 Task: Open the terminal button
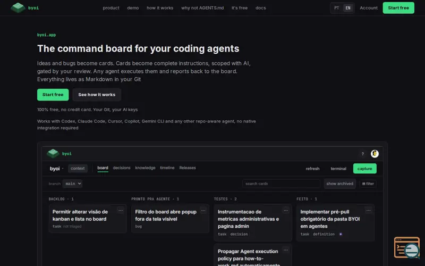(x=338, y=169)
